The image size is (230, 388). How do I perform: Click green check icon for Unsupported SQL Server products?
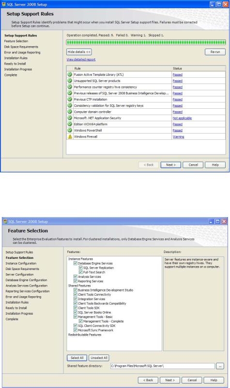(70, 81)
